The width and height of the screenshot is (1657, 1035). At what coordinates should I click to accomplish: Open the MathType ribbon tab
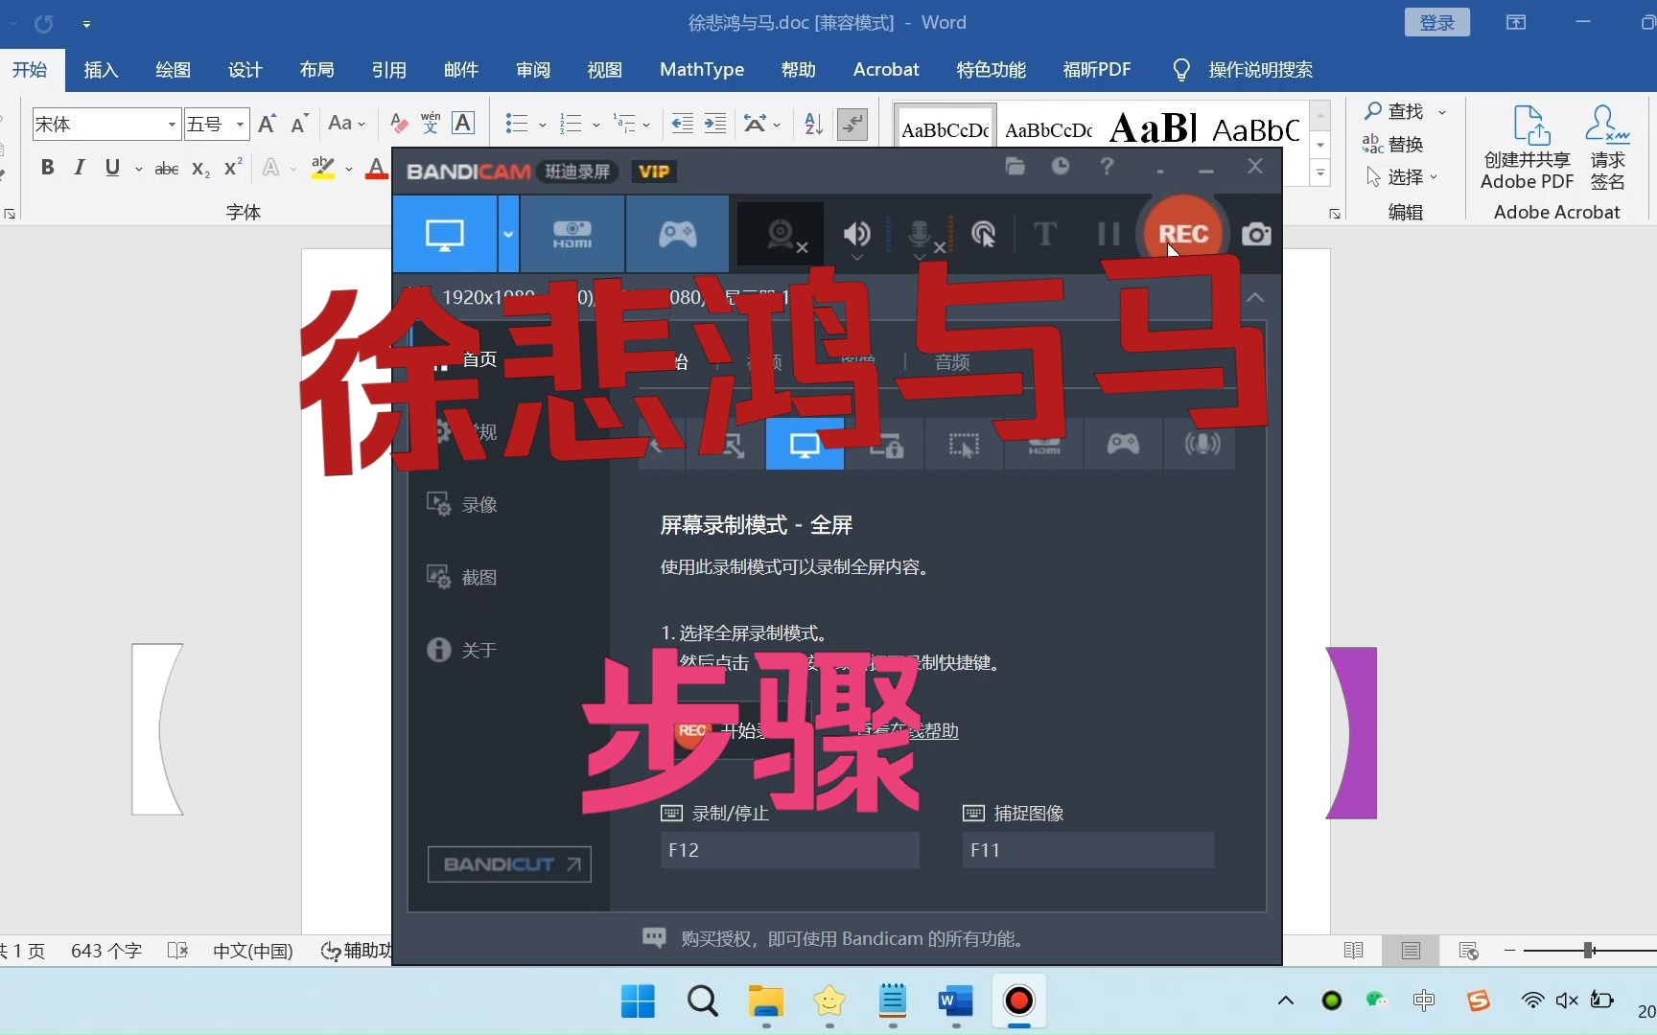pos(702,70)
